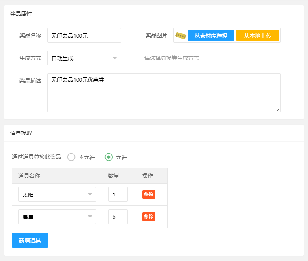Click the textarea resize handle
308x261 pixels.
point(278,110)
